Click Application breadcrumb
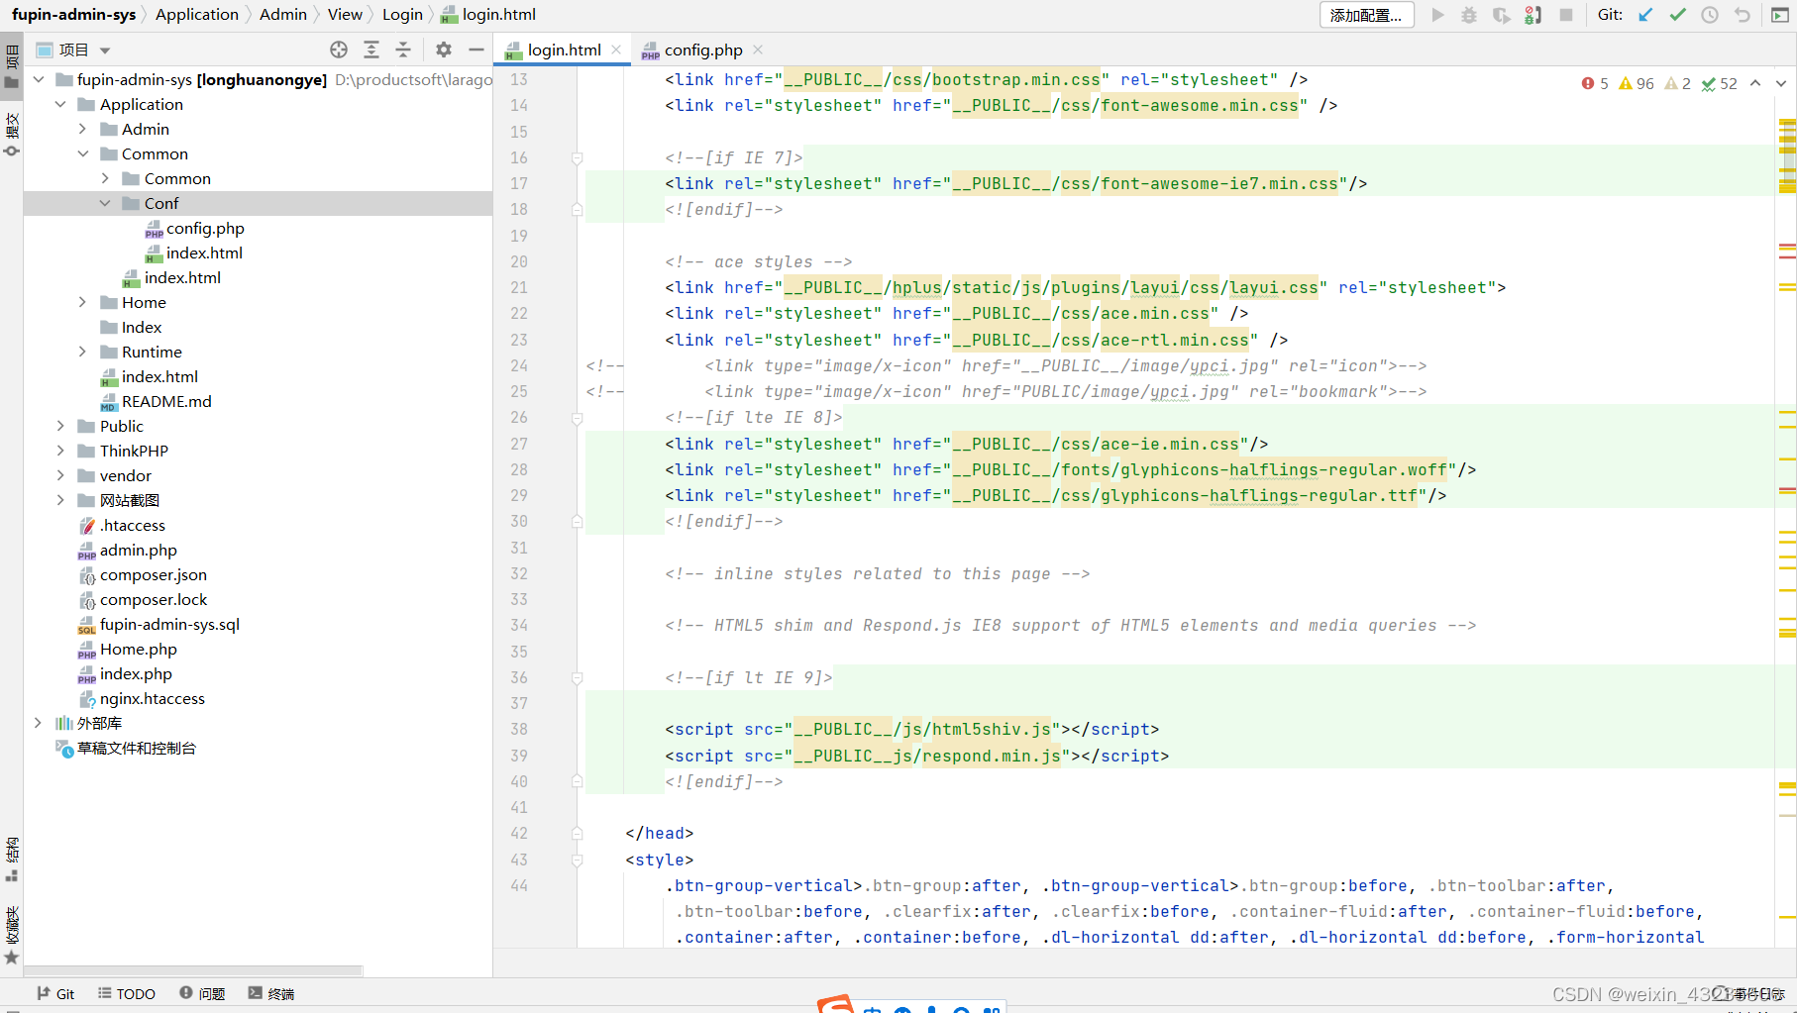Viewport: 1797px width, 1013px height. [197, 14]
